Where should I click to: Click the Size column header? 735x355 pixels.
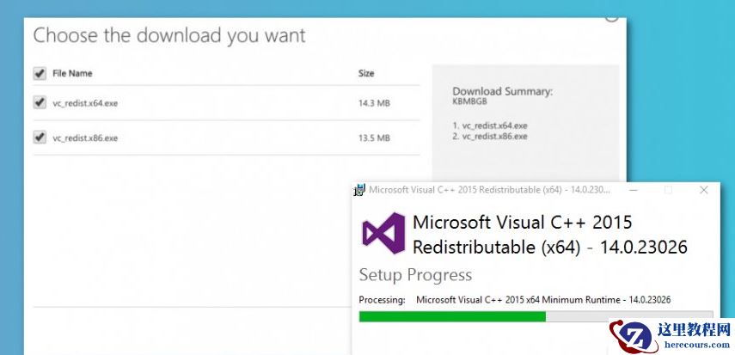coord(366,74)
